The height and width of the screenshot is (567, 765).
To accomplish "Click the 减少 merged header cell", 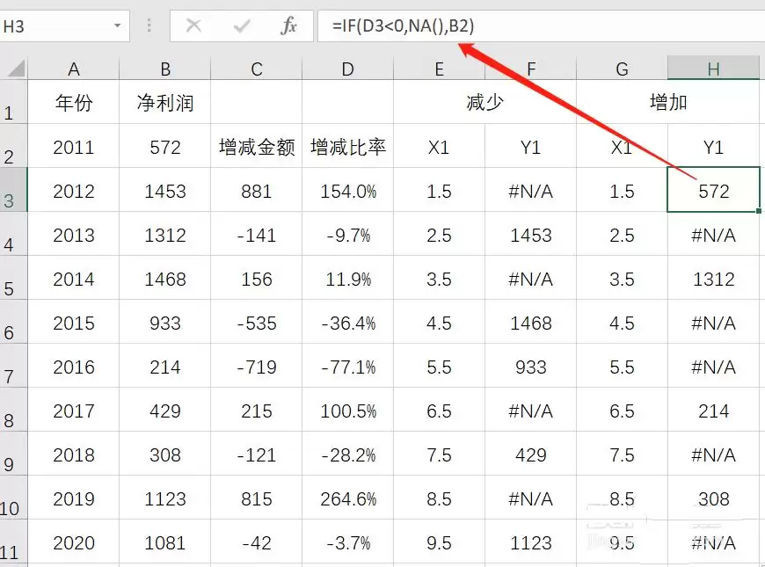I will (485, 101).
